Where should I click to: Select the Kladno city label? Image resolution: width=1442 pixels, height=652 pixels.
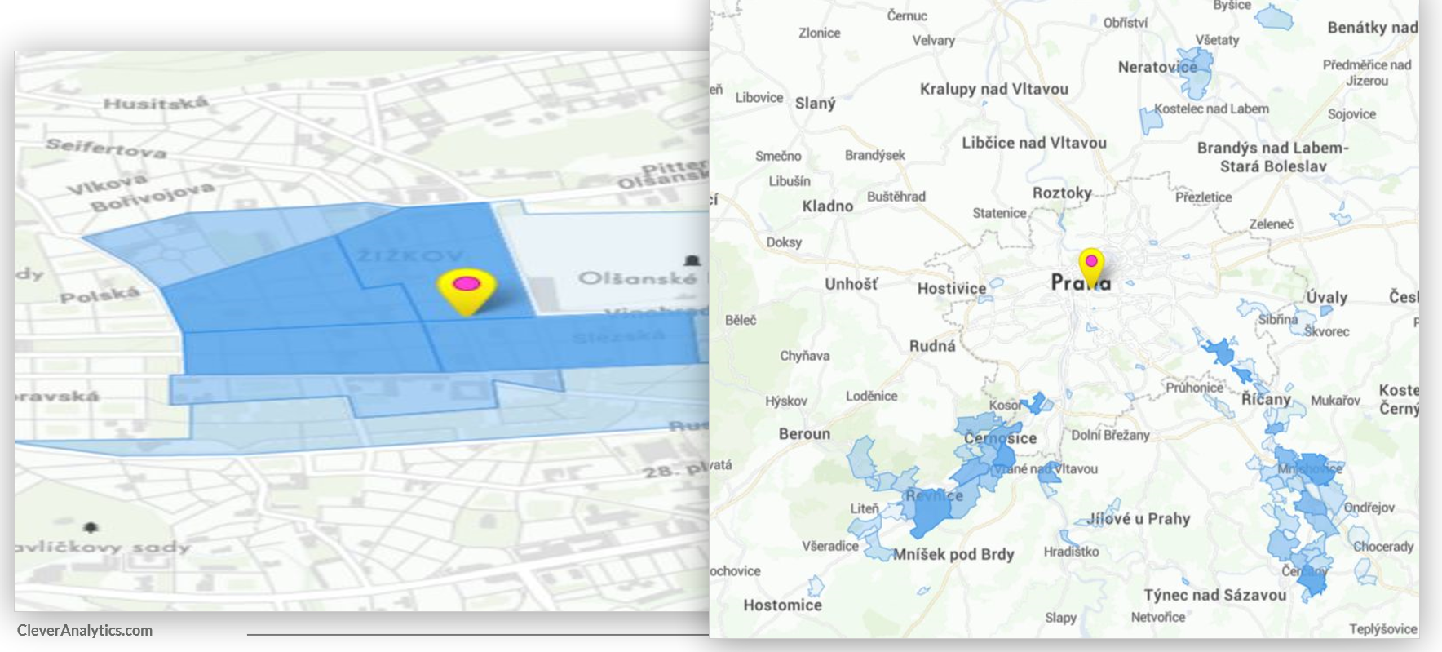click(x=827, y=206)
